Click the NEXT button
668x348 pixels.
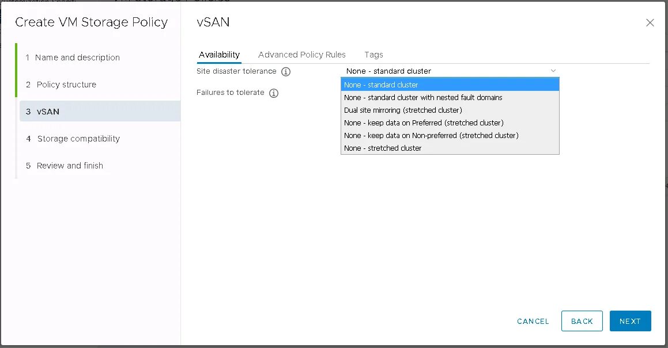(630, 321)
